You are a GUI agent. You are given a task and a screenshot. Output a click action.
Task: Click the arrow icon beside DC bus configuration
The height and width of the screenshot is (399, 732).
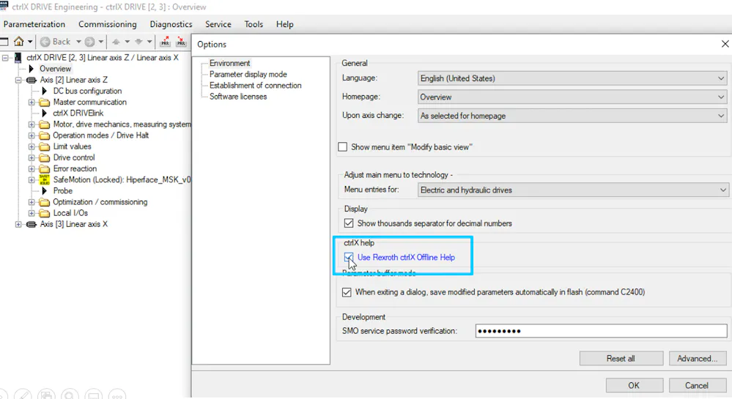tap(45, 91)
